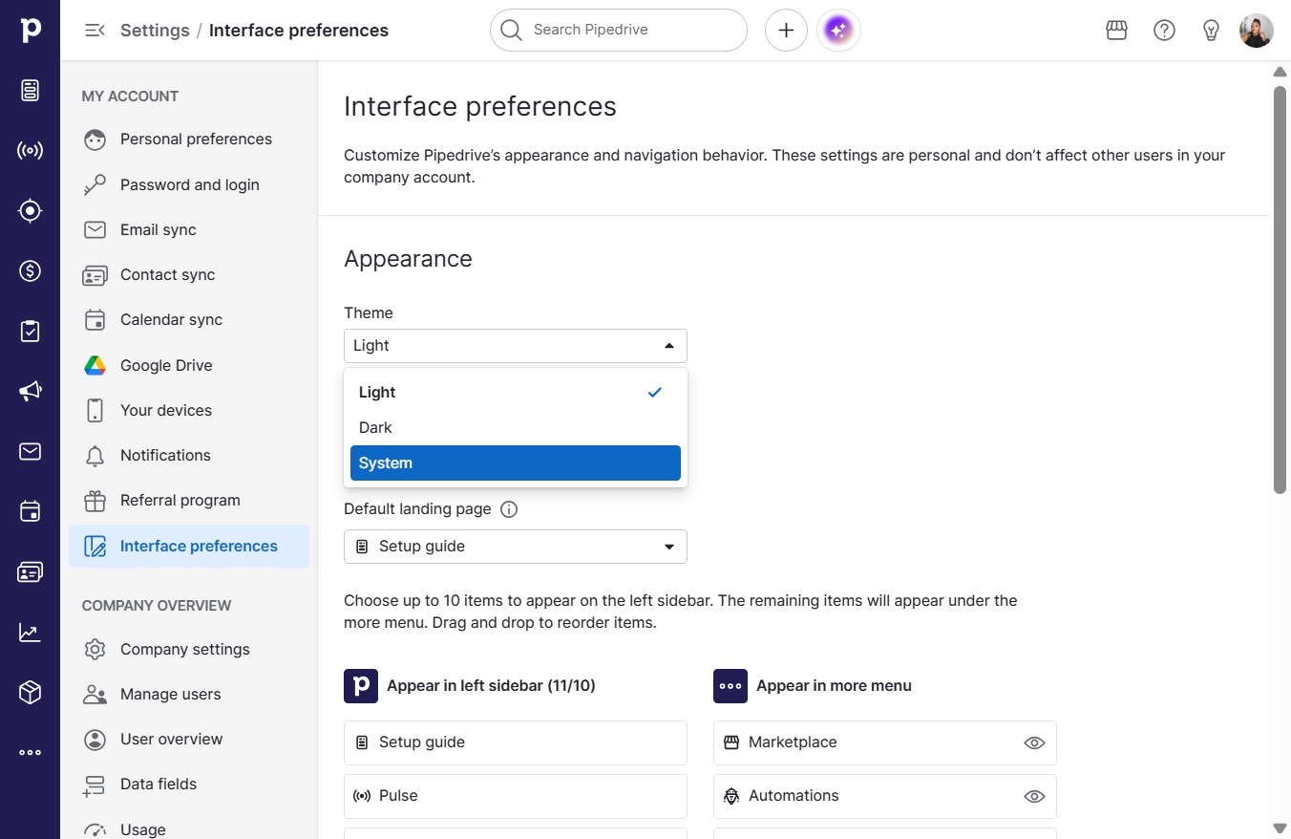The height and width of the screenshot is (839, 1291).
Task: Open the More menu with three dots
Action: click(x=31, y=752)
